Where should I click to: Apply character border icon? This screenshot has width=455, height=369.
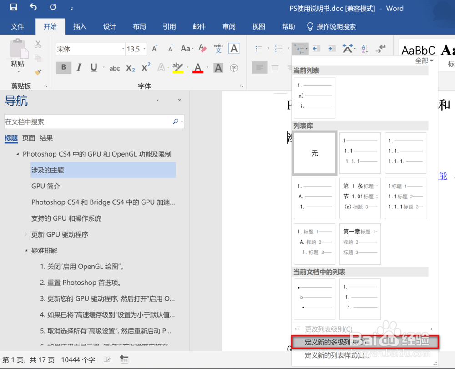(x=234, y=48)
